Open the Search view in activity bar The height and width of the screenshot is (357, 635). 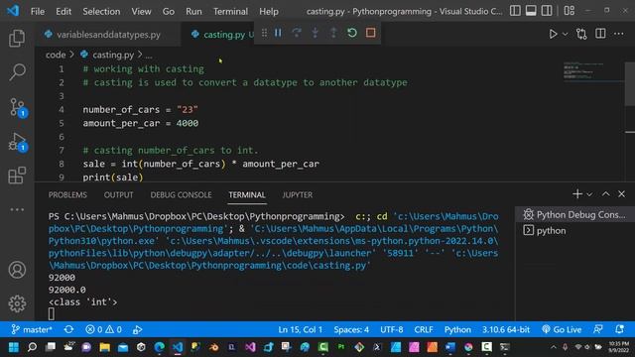(x=17, y=72)
